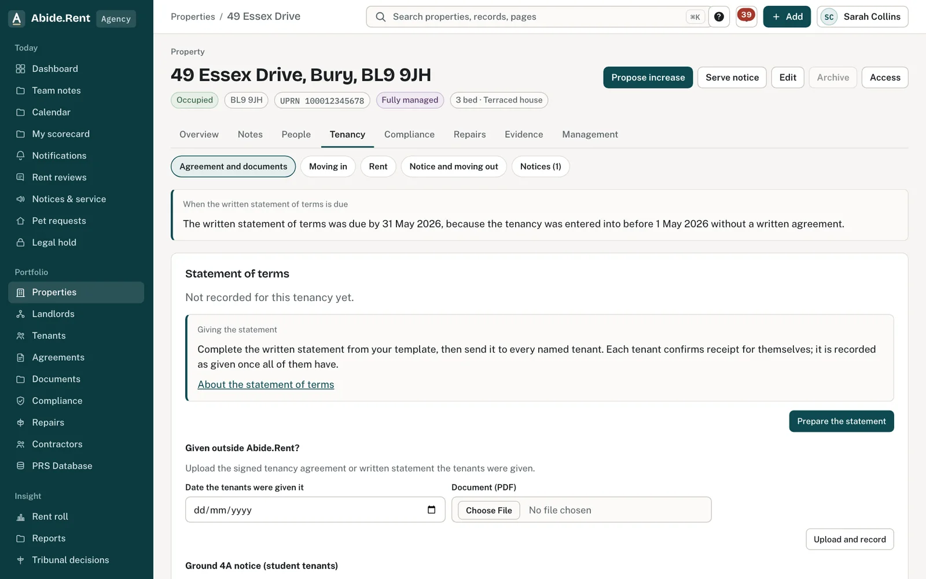Click the Landlords icon in Portfolio
Screen dimensions: 926x579
point(20,314)
